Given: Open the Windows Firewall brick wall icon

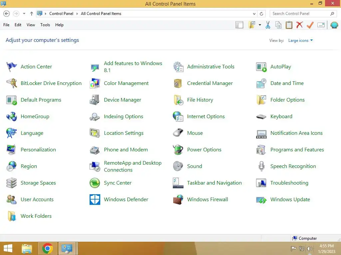Looking at the screenshot, I should pyautogui.click(x=178, y=200).
